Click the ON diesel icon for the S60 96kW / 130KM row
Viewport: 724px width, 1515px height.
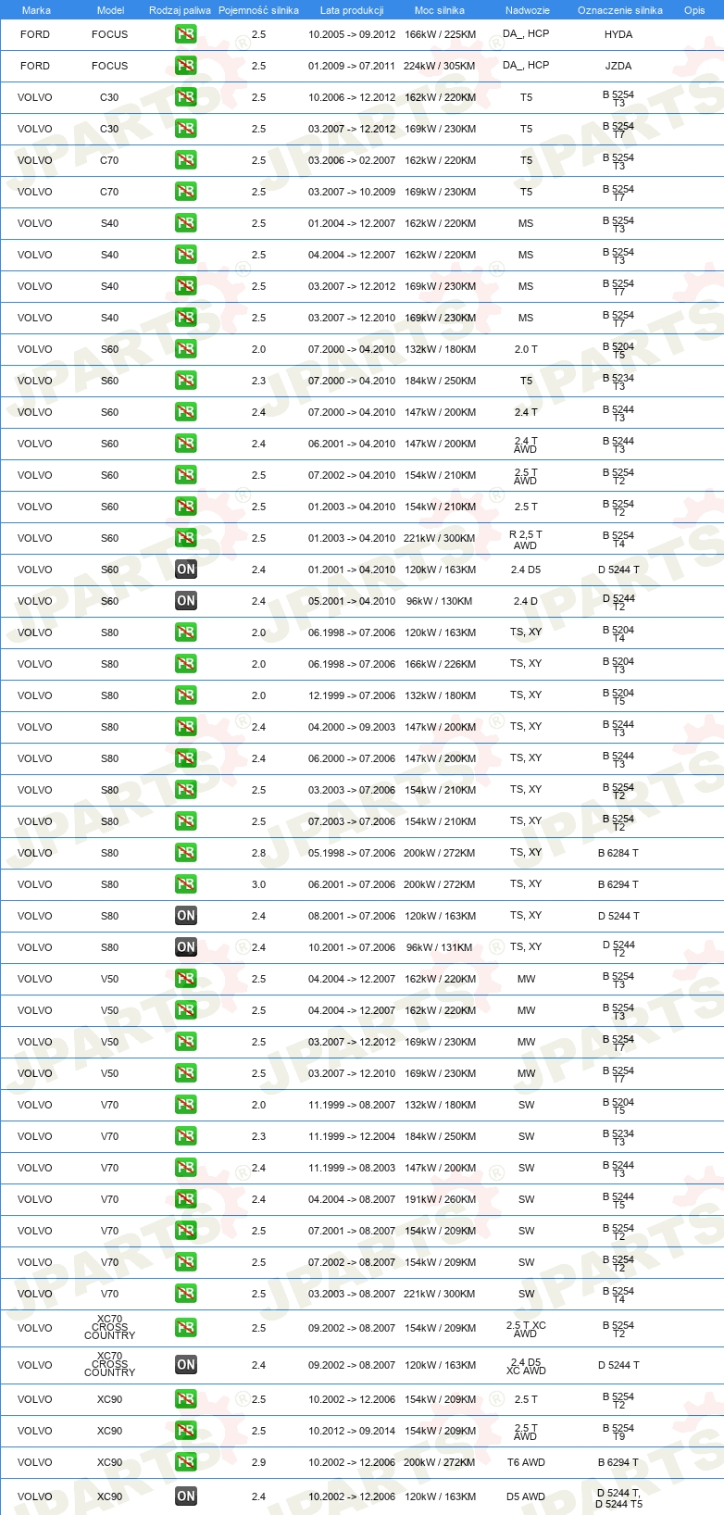coord(186,601)
